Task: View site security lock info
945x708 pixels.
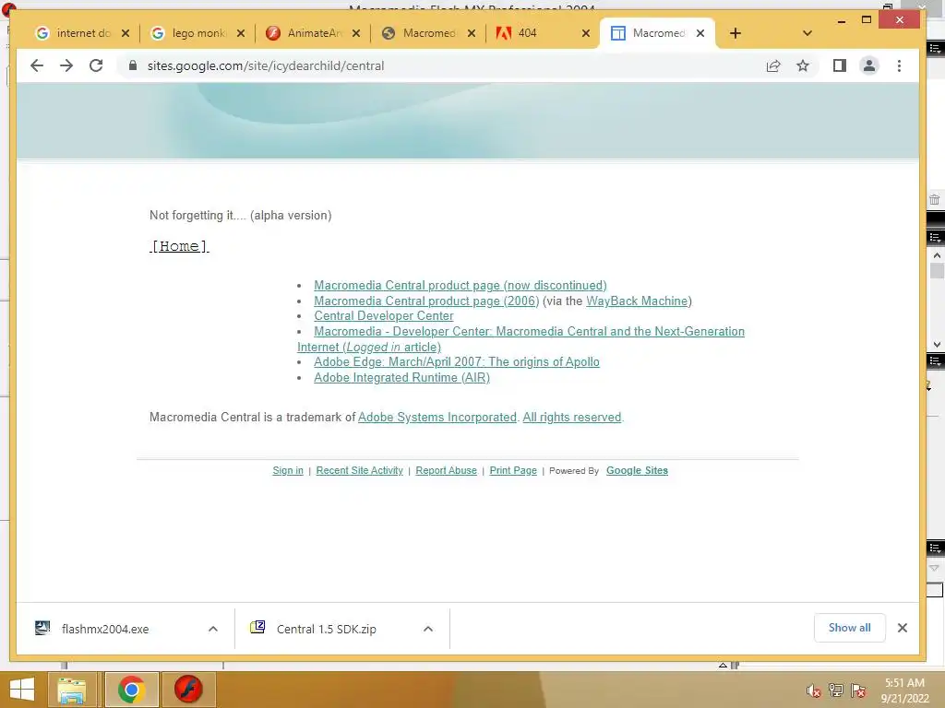Action: [x=133, y=65]
